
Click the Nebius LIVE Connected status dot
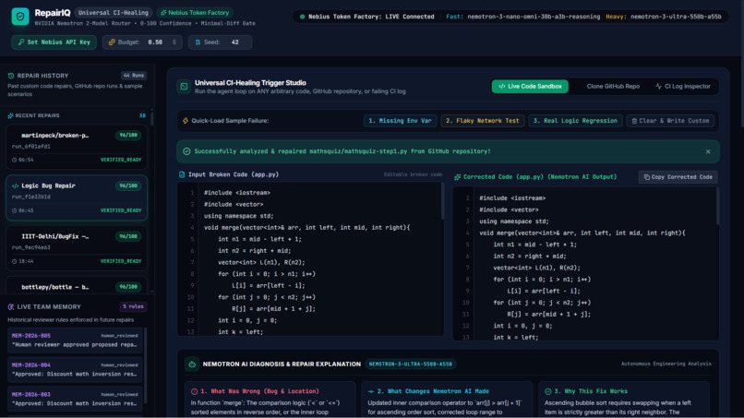pyautogui.click(x=302, y=17)
